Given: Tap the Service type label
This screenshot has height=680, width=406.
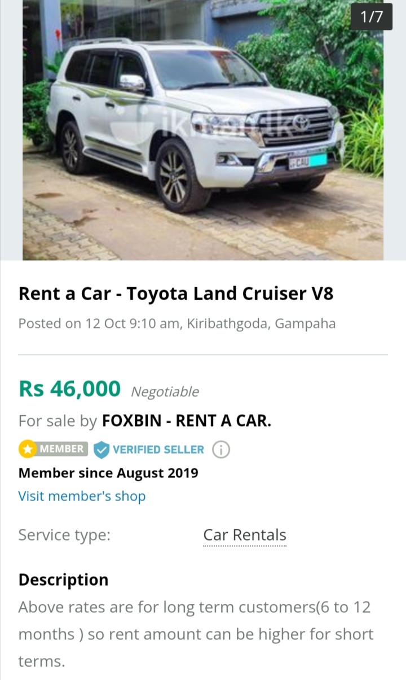Looking at the screenshot, I should (64, 535).
